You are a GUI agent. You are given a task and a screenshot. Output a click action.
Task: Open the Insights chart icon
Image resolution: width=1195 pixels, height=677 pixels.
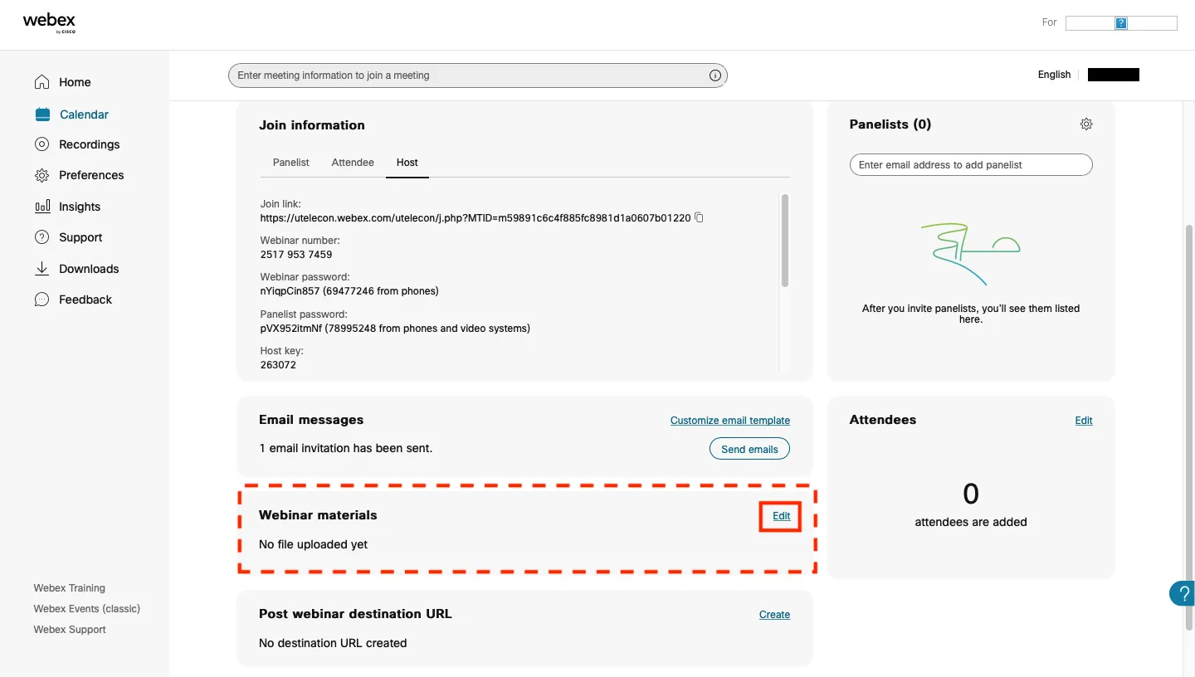pos(41,207)
